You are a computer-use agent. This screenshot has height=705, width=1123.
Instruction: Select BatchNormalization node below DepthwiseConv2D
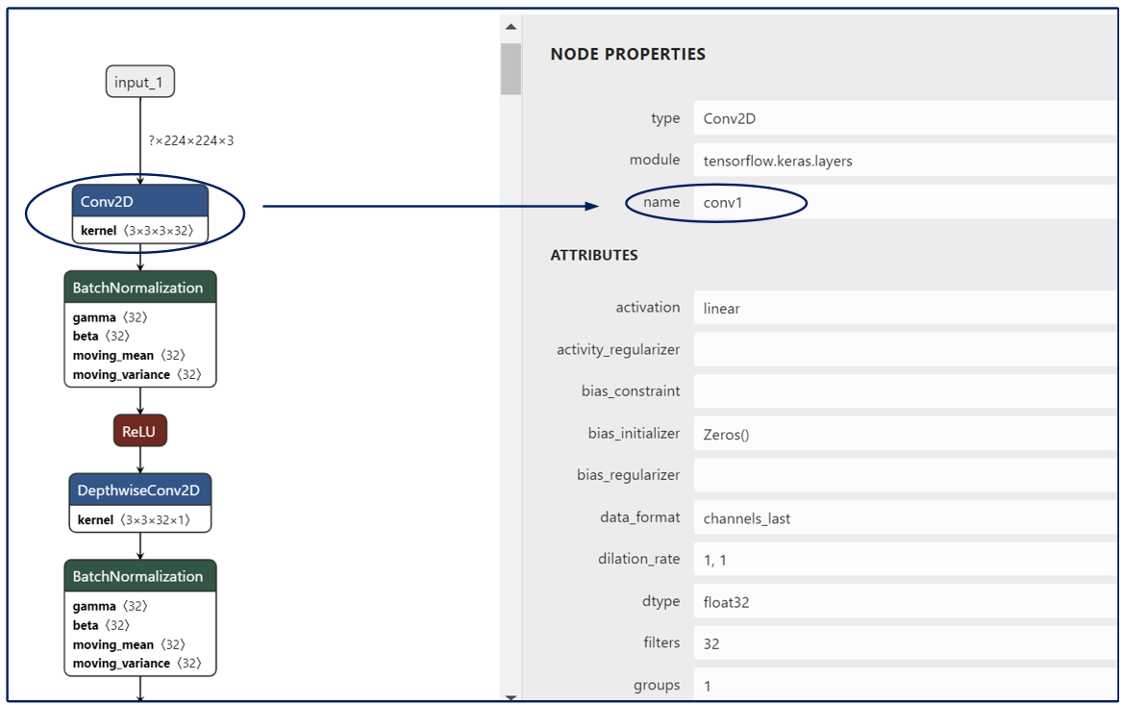coord(139,576)
